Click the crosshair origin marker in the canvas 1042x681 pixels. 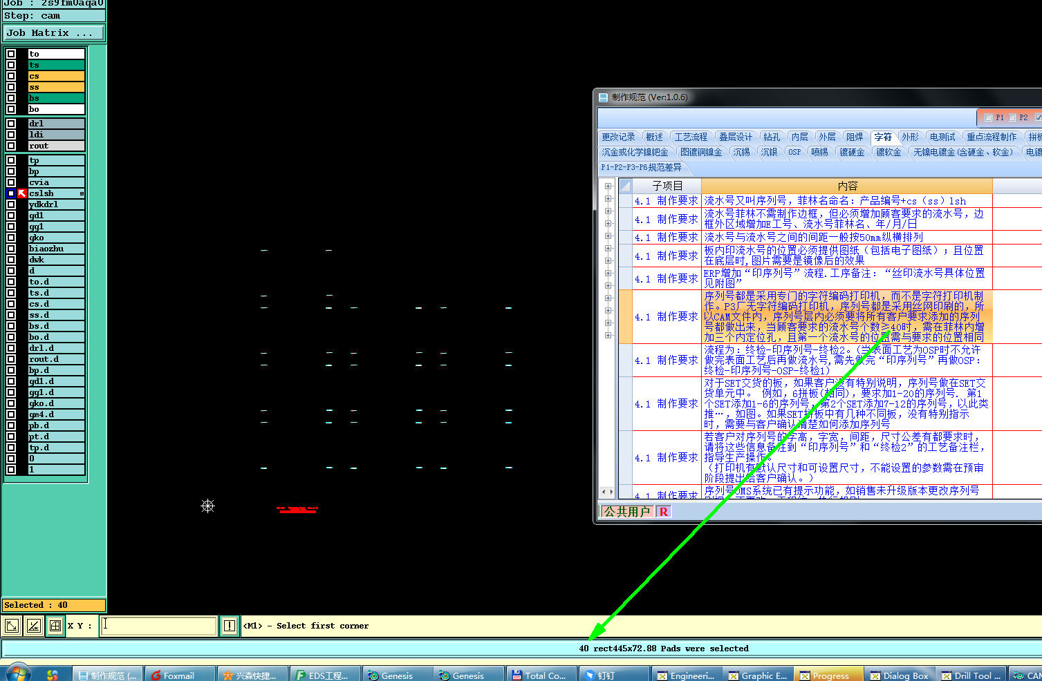click(207, 506)
